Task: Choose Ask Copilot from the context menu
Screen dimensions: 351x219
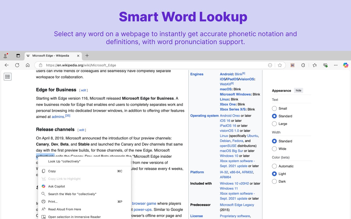Action: (x=56, y=186)
